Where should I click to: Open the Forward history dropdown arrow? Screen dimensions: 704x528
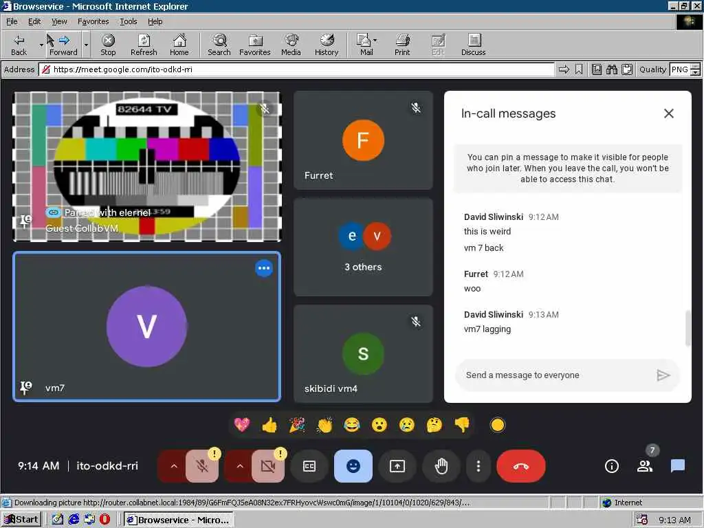pyautogui.click(x=86, y=45)
